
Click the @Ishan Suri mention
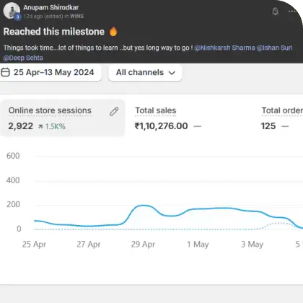(274, 48)
